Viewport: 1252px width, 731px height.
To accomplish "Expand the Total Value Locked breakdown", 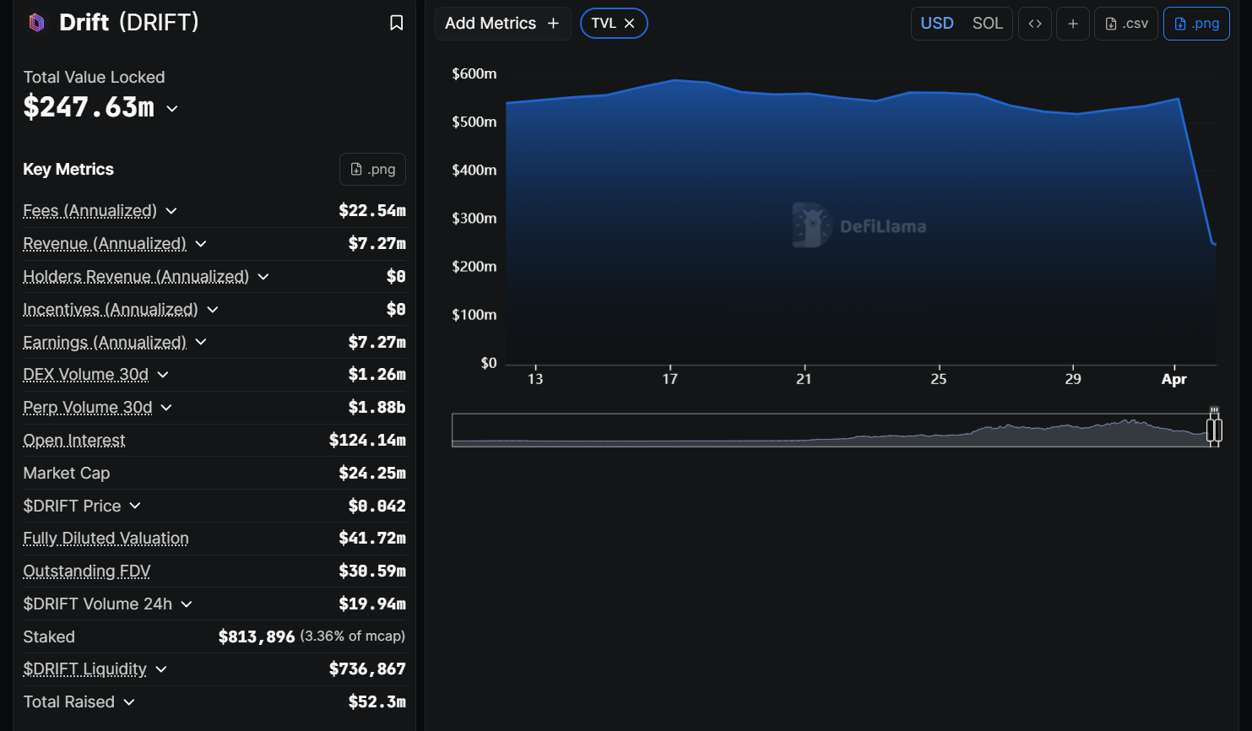I will (x=172, y=109).
